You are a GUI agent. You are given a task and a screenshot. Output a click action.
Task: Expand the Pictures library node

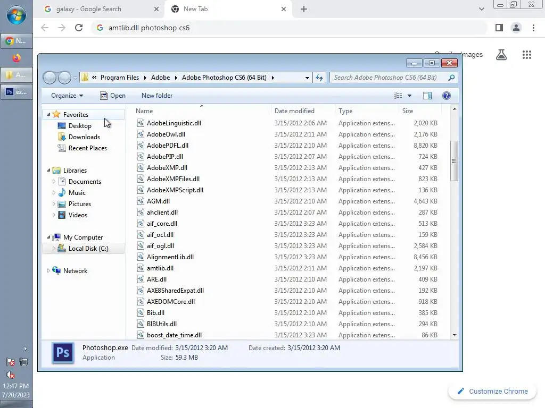pos(54,204)
